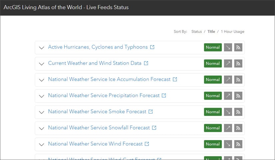Open external link icon next to Active Hurricanes title
Viewport: 275px width, 160px height.
click(152, 47)
